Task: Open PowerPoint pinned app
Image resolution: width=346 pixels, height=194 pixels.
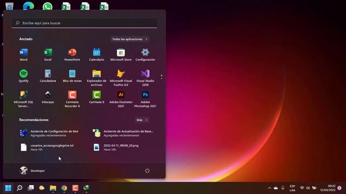Action: tap(72, 55)
